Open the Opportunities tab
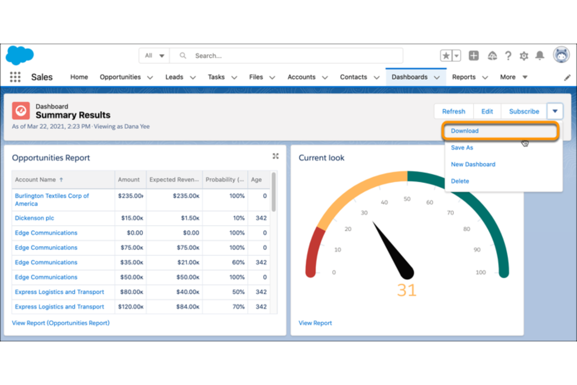Screen dimensions: 577x385 click(120, 77)
